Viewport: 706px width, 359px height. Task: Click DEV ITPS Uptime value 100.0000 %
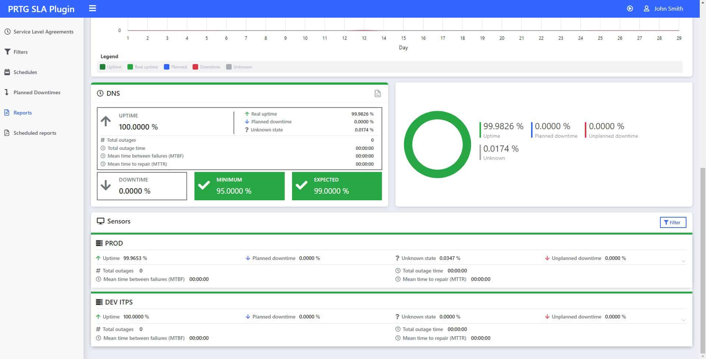(x=136, y=317)
